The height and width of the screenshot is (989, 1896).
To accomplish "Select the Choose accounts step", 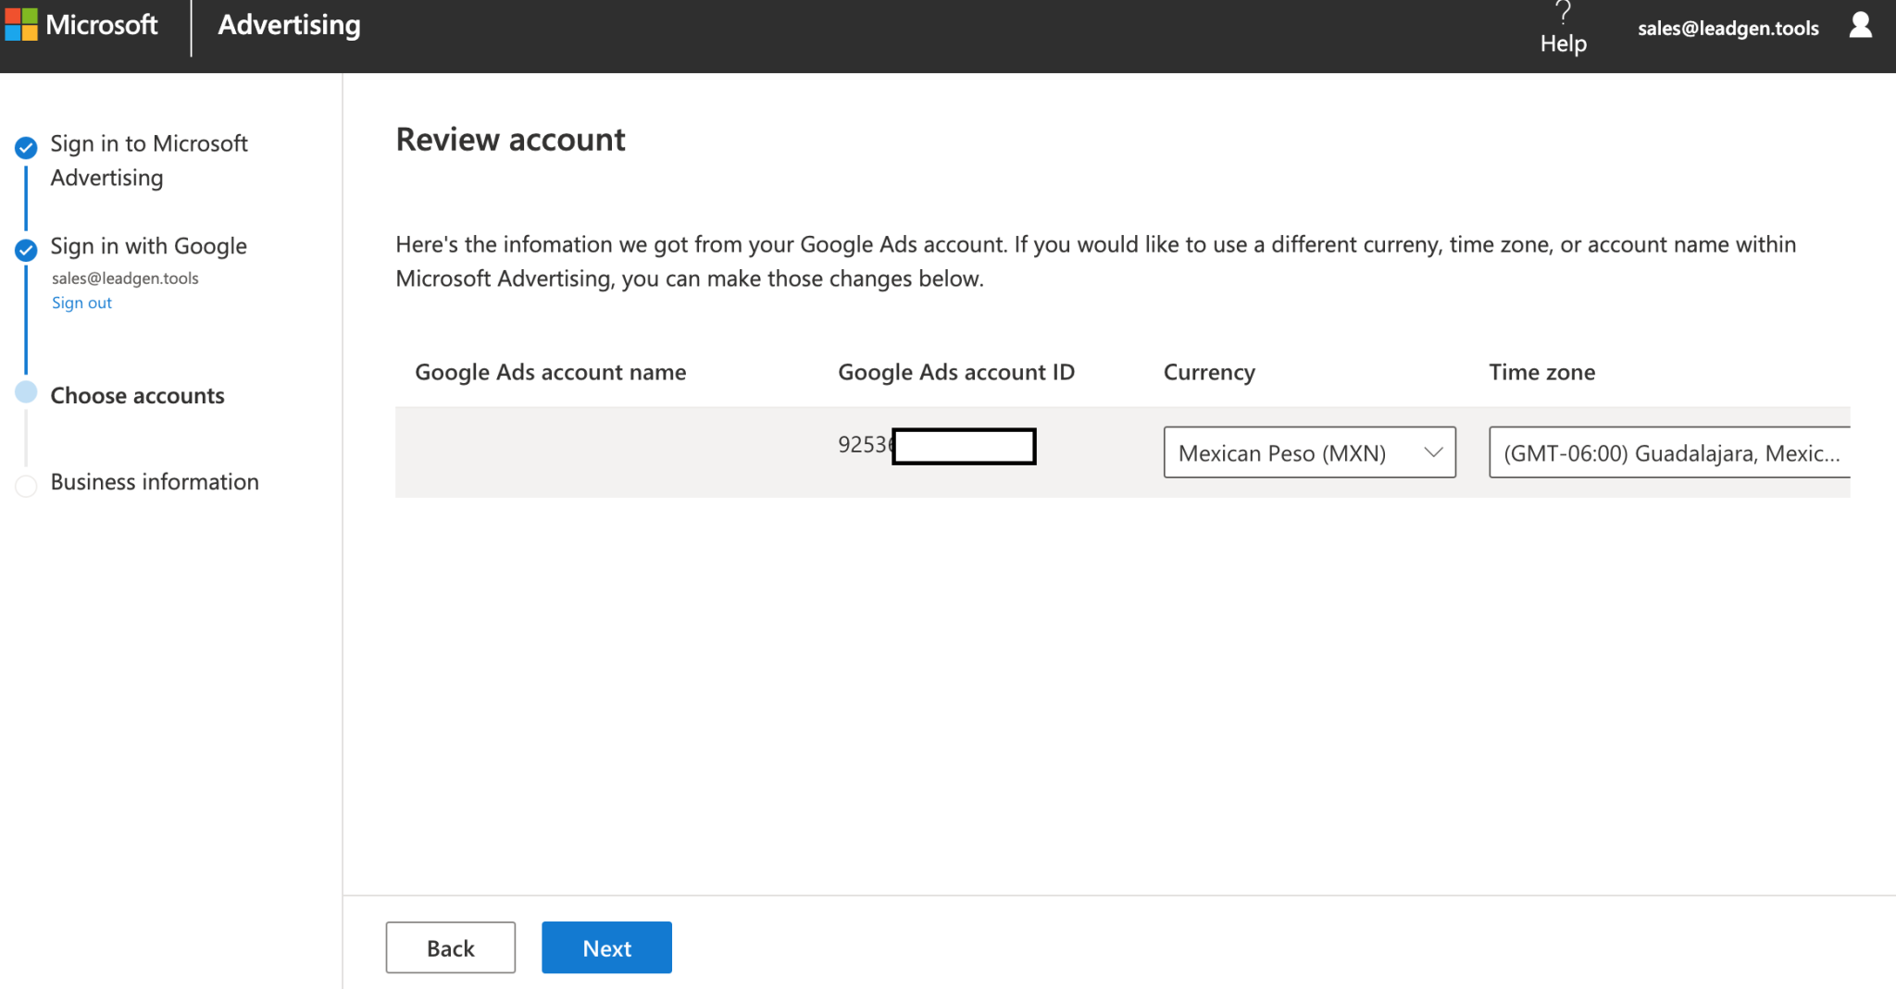I will click(137, 395).
